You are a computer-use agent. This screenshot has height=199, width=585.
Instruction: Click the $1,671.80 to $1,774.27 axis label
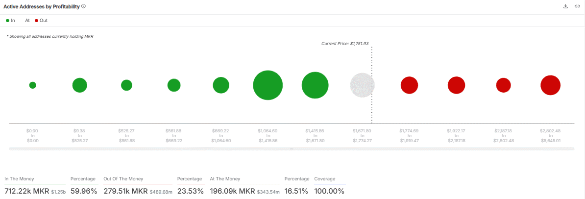(362, 136)
